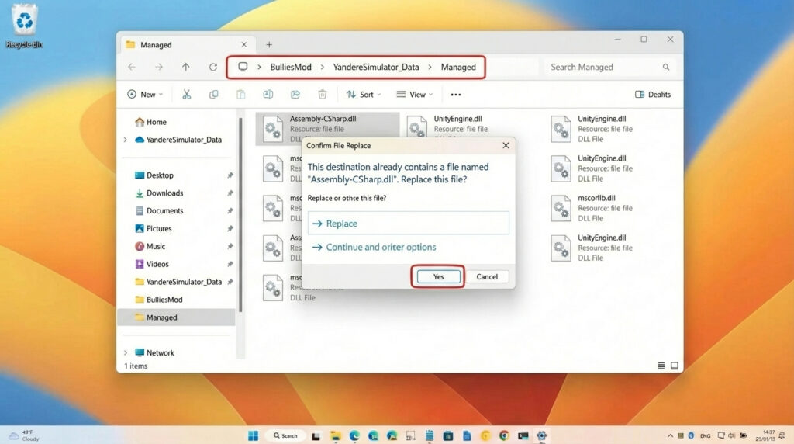The height and width of the screenshot is (444, 794).
Task: Select the Managed tab title
Action: point(156,45)
